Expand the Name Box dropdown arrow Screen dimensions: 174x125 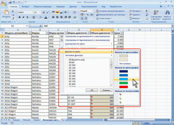[x=27, y=26]
